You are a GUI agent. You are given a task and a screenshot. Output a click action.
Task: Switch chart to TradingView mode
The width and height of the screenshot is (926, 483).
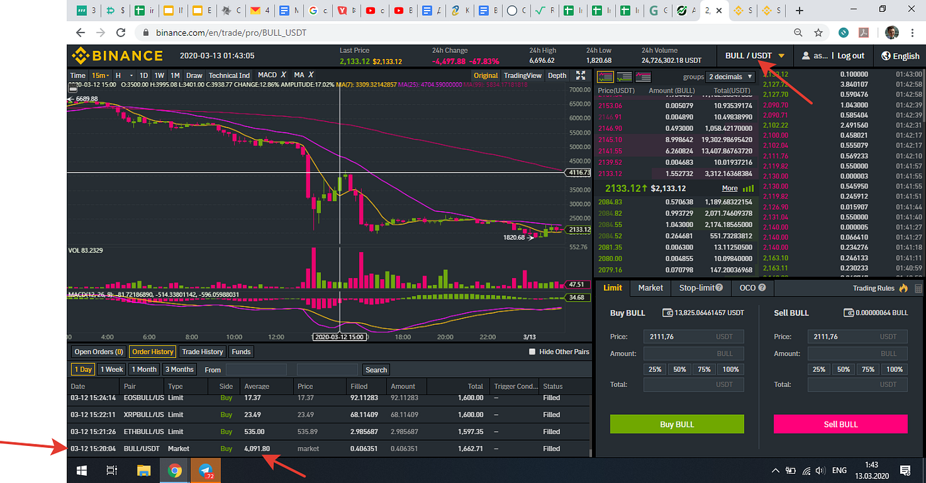[x=523, y=75]
